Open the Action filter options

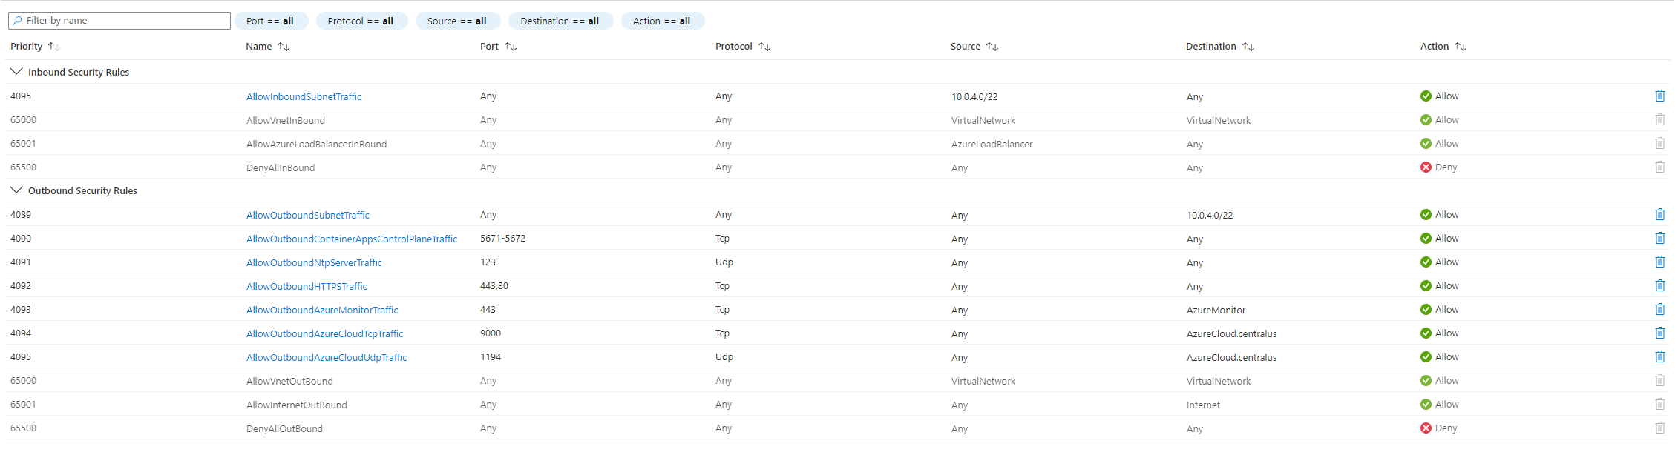(662, 20)
